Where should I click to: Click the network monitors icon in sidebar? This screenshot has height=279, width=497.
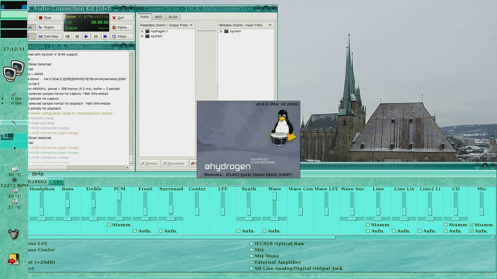click(x=14, y=71)
